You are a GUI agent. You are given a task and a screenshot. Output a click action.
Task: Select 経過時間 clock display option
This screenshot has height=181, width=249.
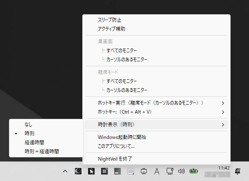46,143
